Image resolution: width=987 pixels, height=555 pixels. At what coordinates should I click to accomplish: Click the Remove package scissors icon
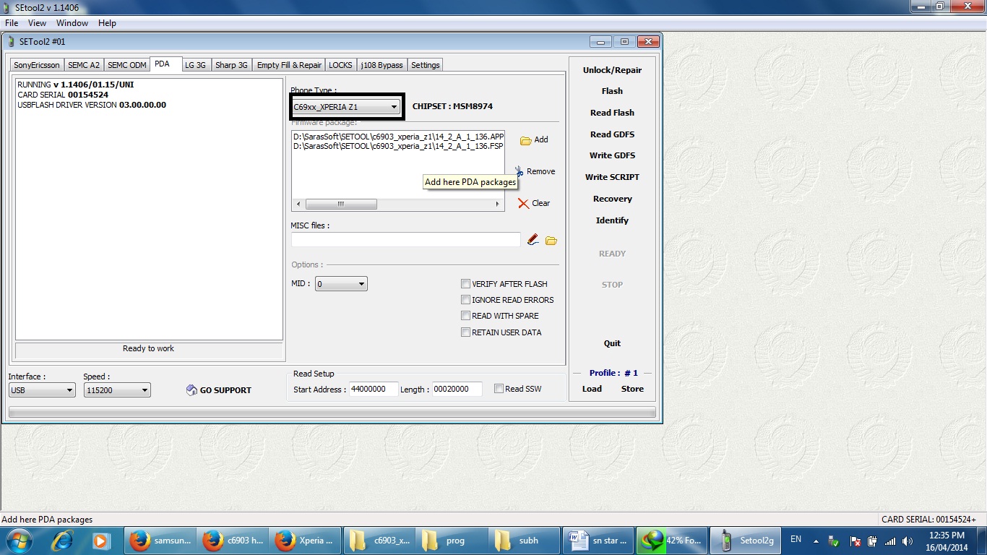pyautogui.click(x=520, y=171)
